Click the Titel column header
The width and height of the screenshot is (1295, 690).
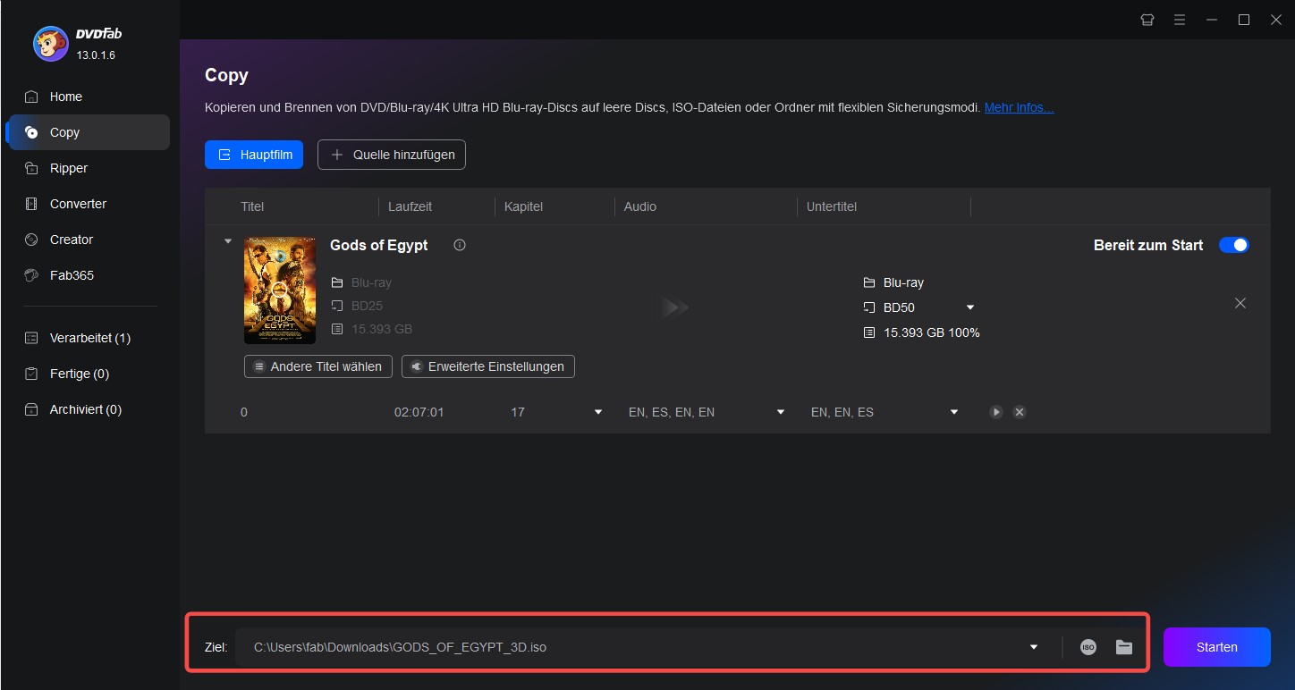pyautogui.click(x=252, y=206)
